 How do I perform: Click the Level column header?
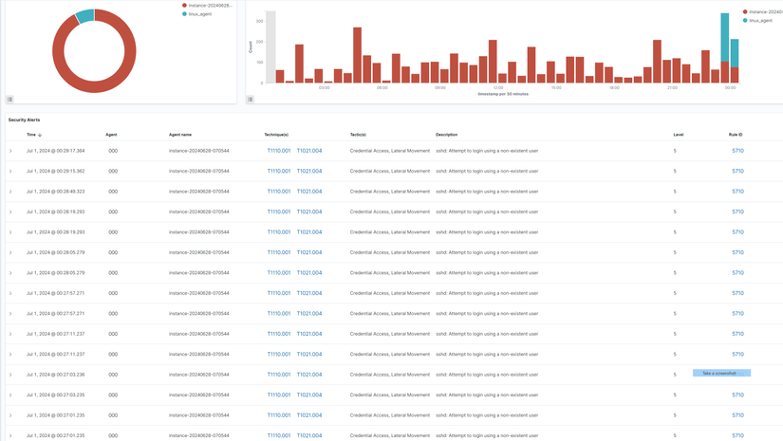click(x=679, y=135)
